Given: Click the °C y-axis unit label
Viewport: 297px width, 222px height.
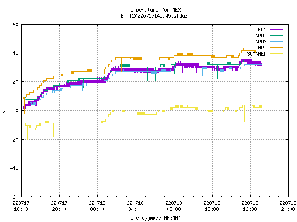Looking at the screenshot, I should tap(6, 111).
